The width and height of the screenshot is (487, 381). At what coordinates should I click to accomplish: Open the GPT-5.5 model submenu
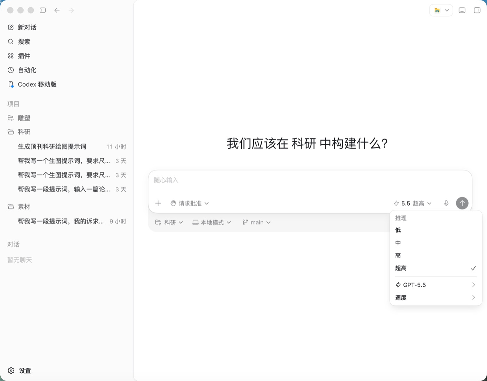point(436,285)
